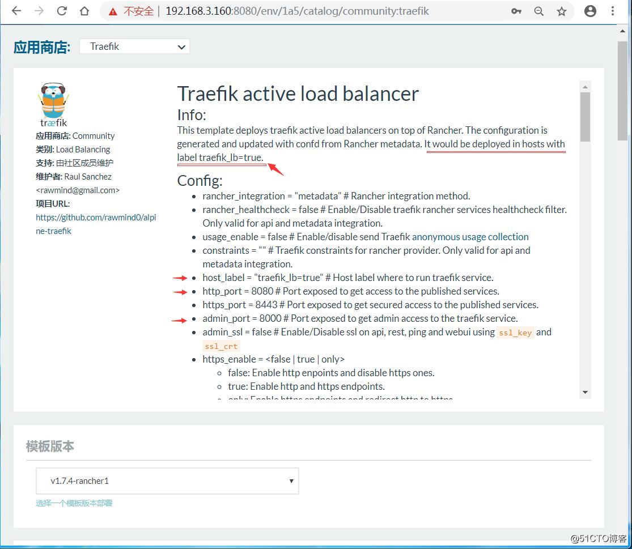Viewport: 632px width, 549px height.
Task: Click the inner description scrollbar thumb
Action: [x=586, y=117]
